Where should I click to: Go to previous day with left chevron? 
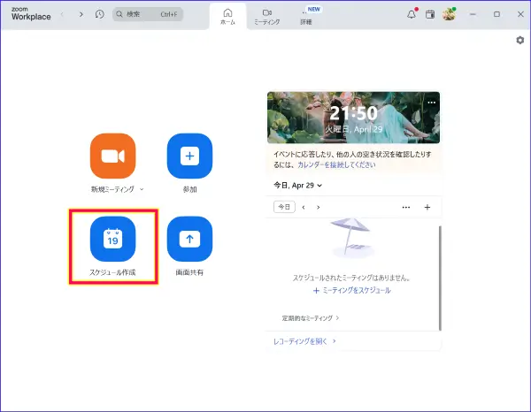[304, 208]
